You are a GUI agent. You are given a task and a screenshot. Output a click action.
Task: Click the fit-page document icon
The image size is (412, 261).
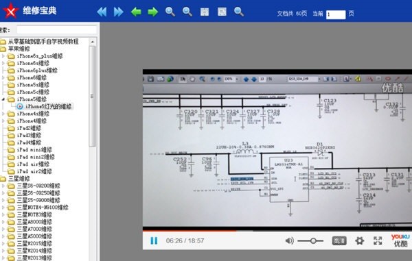(x=205, y=12)
